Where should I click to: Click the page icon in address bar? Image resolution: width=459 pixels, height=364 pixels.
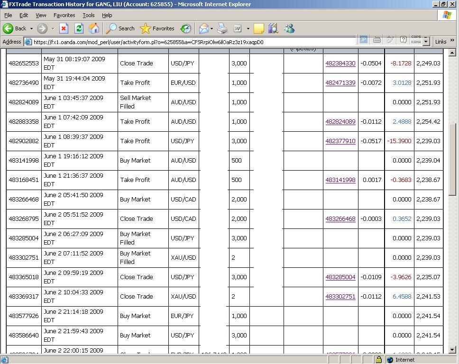point(28,42)
